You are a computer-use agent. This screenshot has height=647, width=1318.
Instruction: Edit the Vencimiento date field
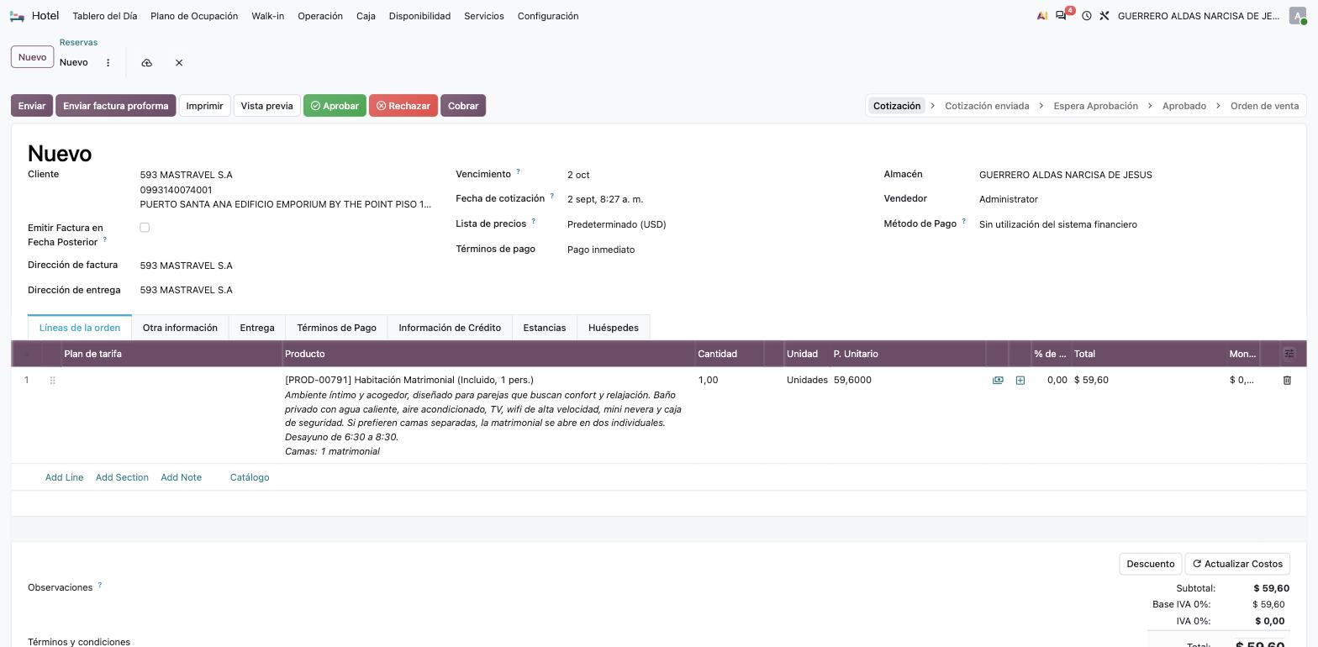[712, 175]
